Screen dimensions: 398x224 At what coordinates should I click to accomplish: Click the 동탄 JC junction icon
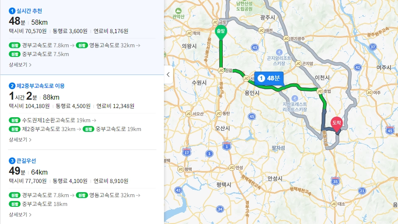pyautogui.click(x=219, y=113)
